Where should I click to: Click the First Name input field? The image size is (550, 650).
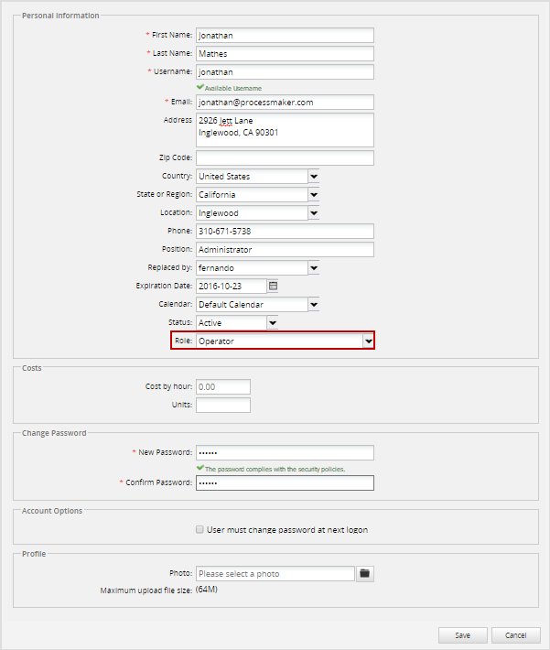[x=285, y=36]
